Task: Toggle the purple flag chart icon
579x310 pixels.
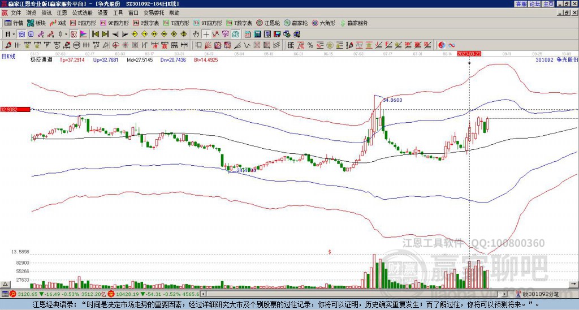Action: pos(84,35)
